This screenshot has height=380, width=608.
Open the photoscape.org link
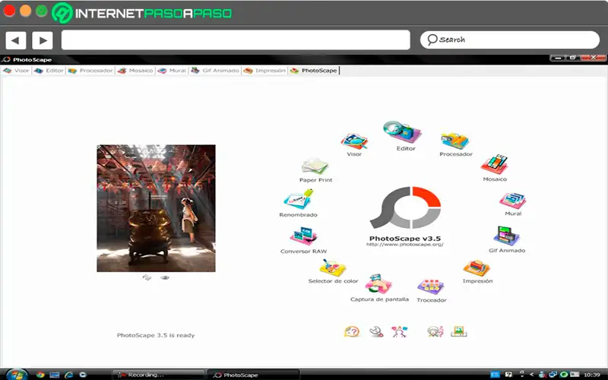[x=405, y=245]
